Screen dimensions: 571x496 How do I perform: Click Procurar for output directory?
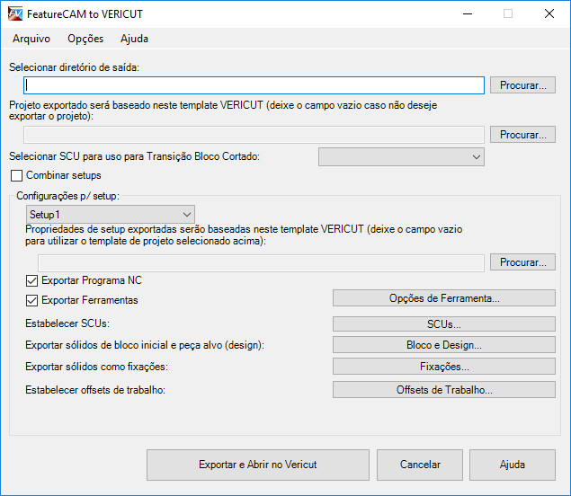[522, 85]
